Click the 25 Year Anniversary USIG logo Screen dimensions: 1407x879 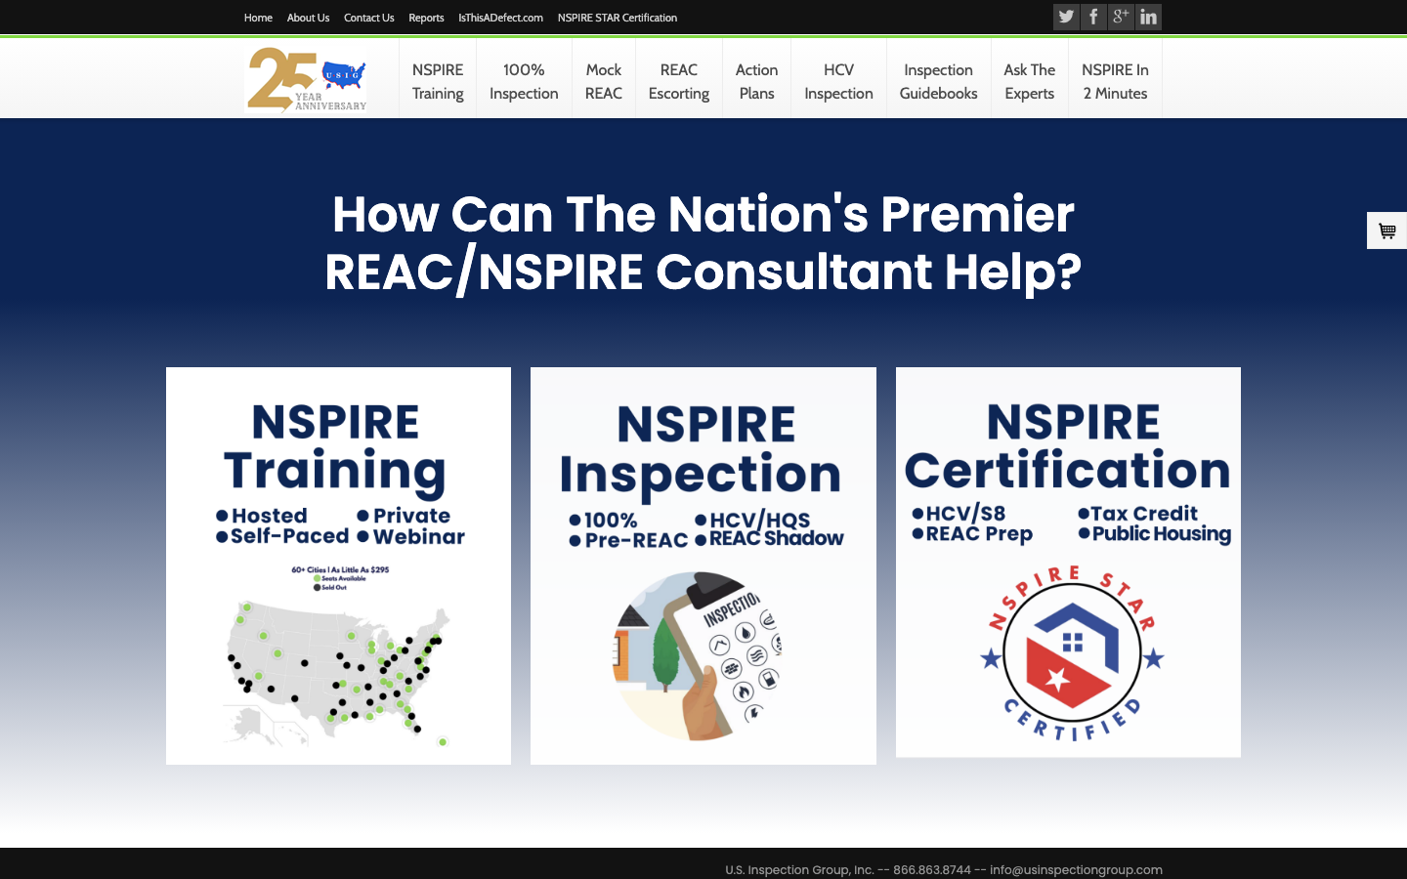pyautogui.click(x=308, y=79)
